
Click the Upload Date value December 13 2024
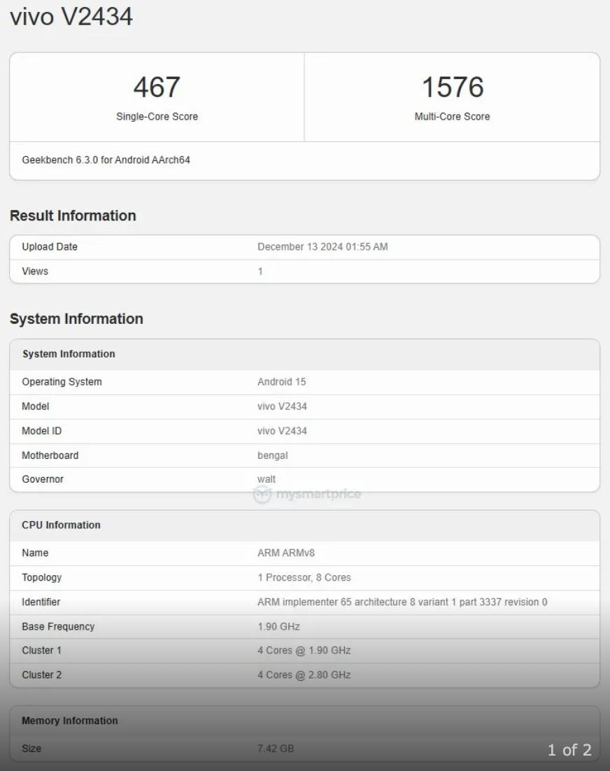[x=322, y=247]
